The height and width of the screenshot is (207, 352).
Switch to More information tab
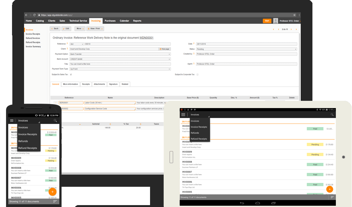pos(71,84)
